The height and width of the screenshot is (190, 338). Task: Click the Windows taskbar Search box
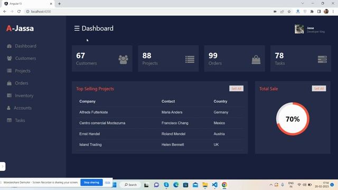(131, 185)
